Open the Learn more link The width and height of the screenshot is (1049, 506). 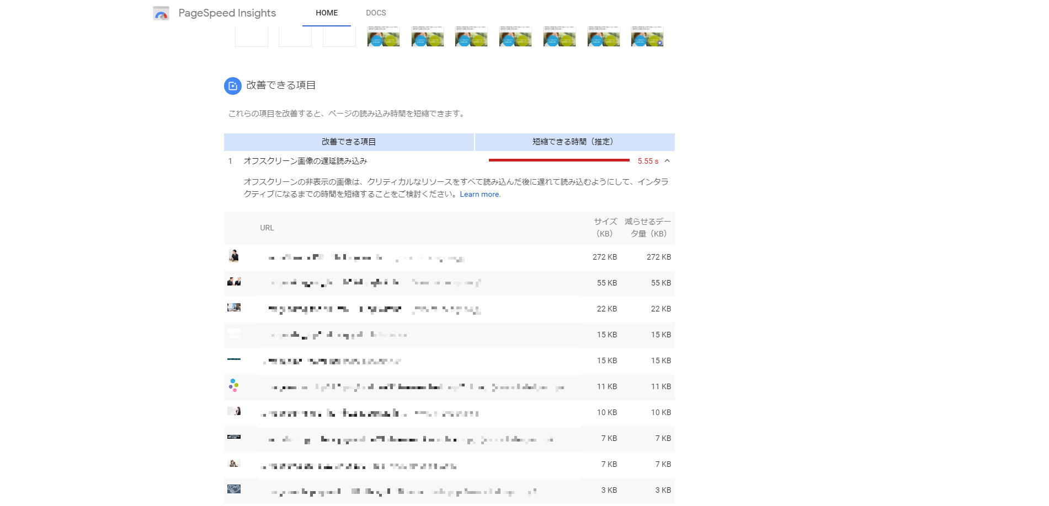pos(480,195)
